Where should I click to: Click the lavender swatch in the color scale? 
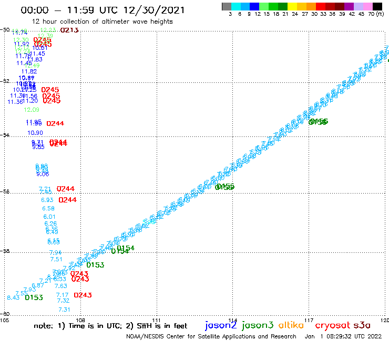358,6
